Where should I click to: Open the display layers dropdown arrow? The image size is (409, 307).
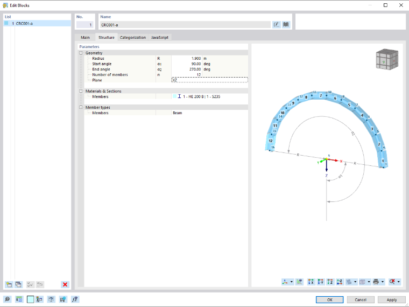pyautogui.click(x=355, y=282)
